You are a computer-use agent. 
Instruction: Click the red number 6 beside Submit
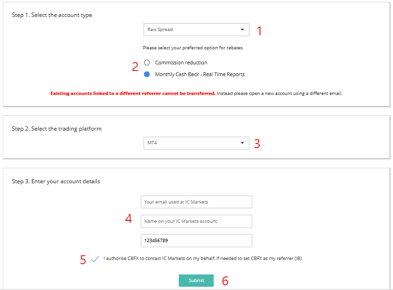click(x=225, y=281)
